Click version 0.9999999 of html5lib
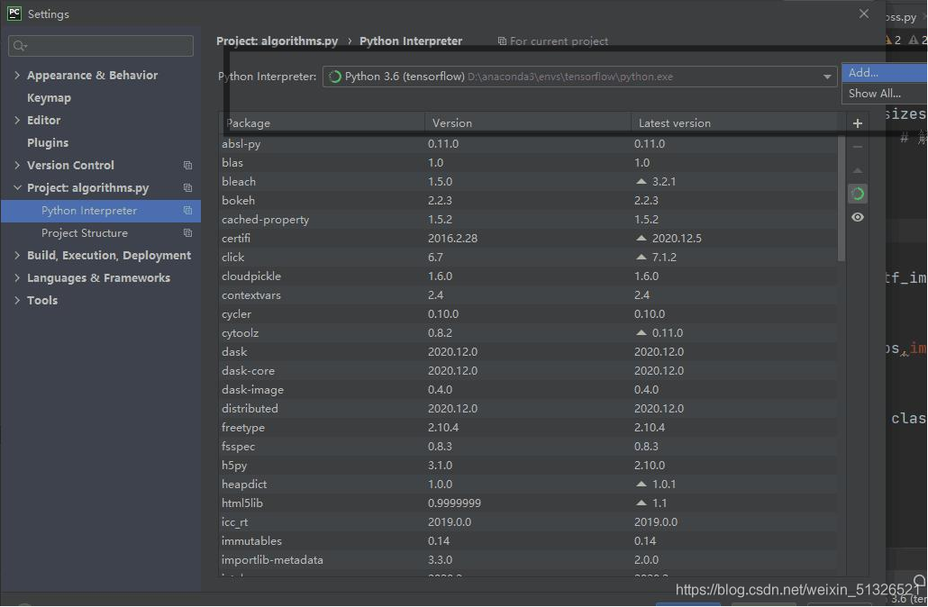 click(x=454, y=503)
